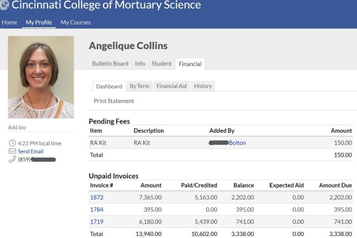Open the Financial Aid sub-tab
The height and width of the screenshot is (238, 357).
coord(172,86)
